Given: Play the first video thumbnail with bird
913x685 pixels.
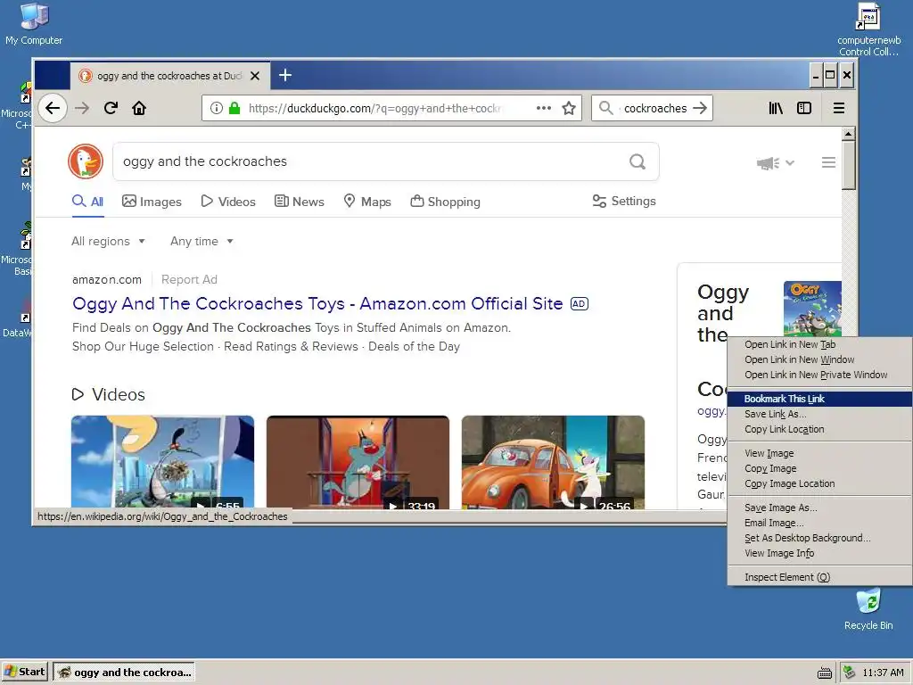Looking at the screenshot, I should pos(162,463).
